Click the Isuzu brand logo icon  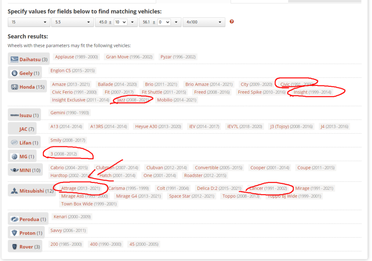point(14,115)
